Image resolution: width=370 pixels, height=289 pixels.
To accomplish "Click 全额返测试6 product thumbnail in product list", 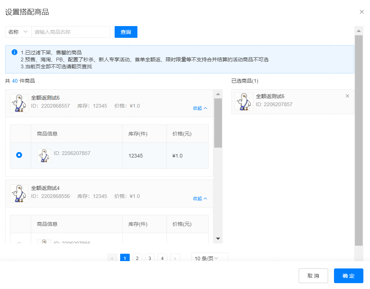I will (x=19, y=103).
